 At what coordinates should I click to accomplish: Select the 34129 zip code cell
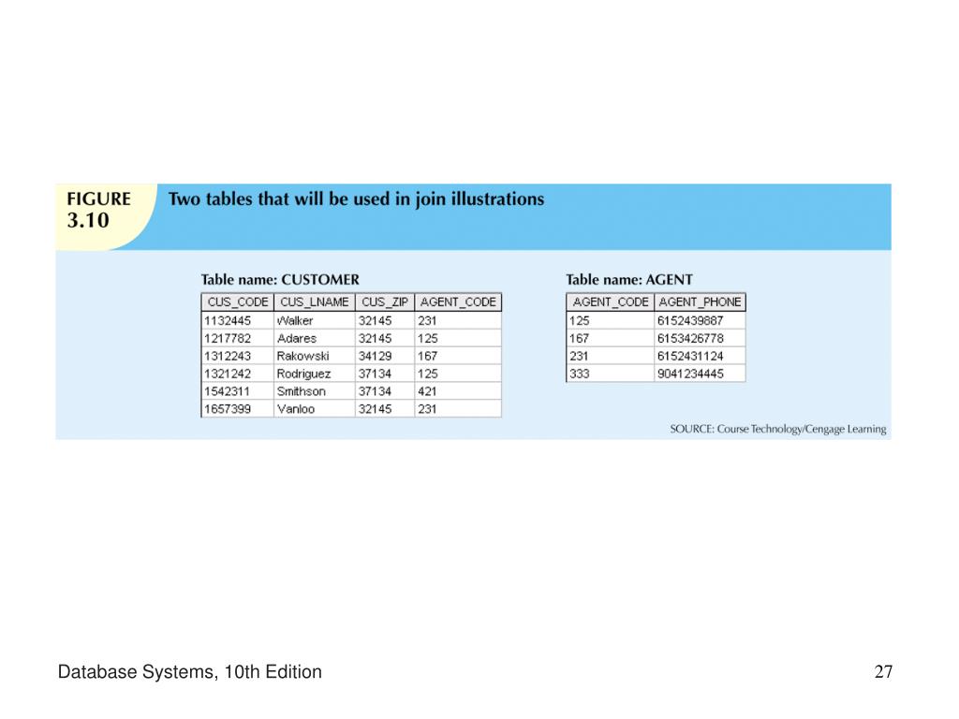[x=385, y=356]
